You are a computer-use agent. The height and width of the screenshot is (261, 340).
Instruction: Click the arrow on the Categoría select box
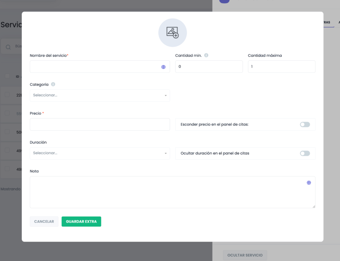point(165,96)
